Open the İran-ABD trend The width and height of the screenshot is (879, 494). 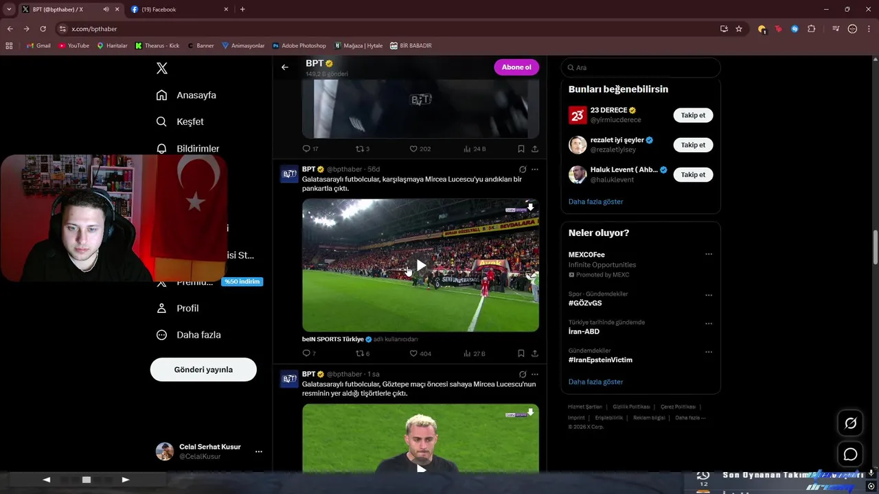pyautogui.click(x=584, y=331)
